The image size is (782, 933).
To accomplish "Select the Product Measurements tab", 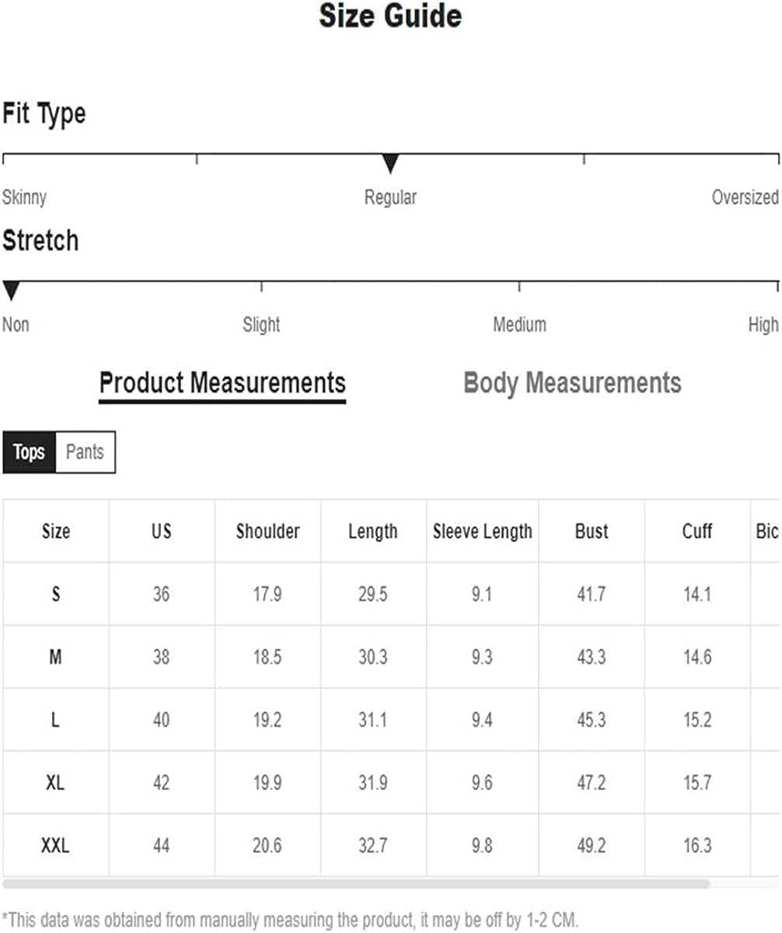I will point(222,384).
